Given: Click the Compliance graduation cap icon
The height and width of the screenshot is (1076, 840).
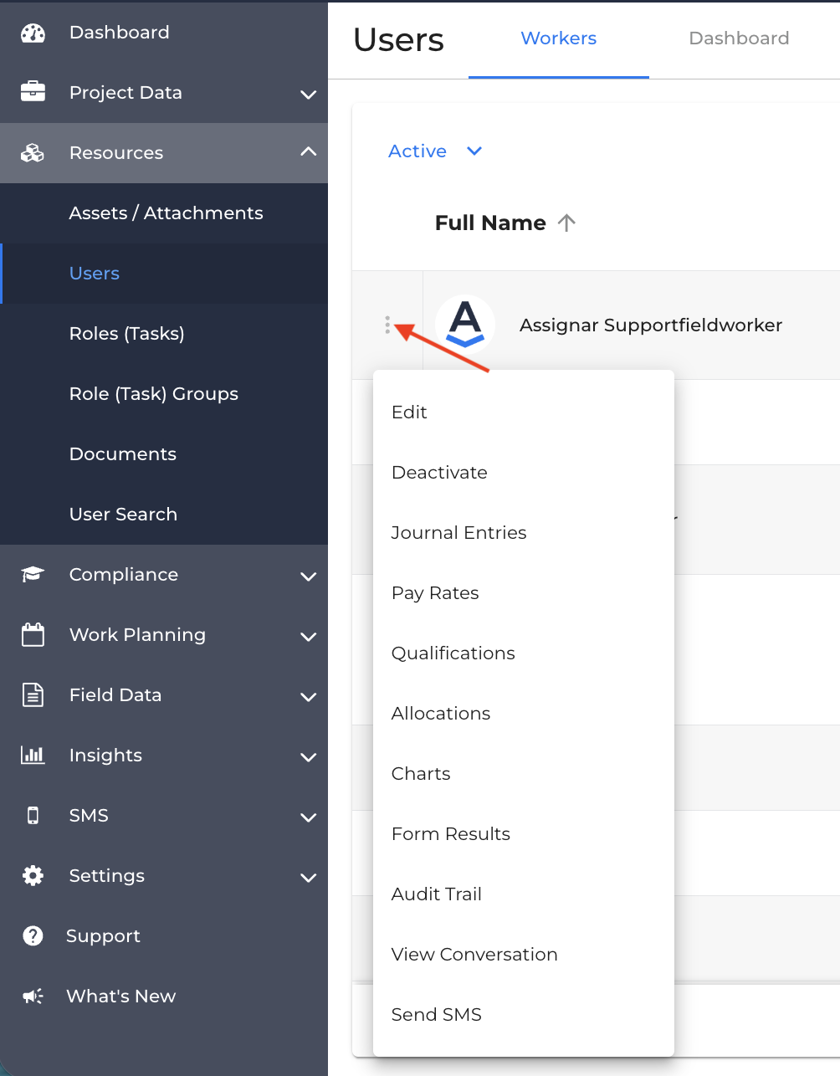Looking at the screenshot, I should [33, 574].
